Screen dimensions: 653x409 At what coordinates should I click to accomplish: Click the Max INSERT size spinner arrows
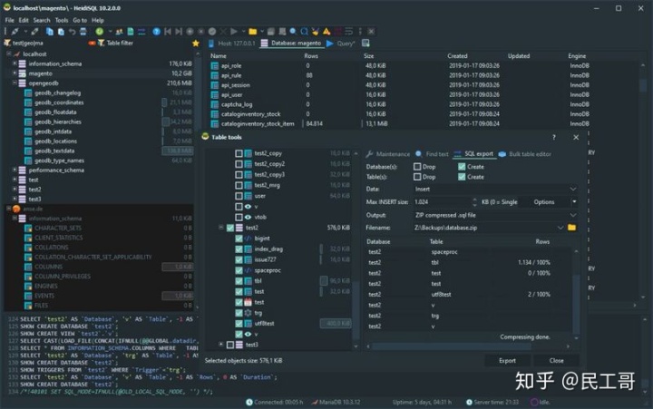(474, 202)
